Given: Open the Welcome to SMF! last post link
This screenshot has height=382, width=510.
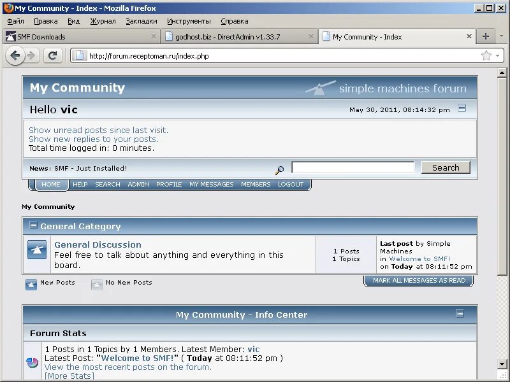Looking at the screenshot, I should pos(419,259).
